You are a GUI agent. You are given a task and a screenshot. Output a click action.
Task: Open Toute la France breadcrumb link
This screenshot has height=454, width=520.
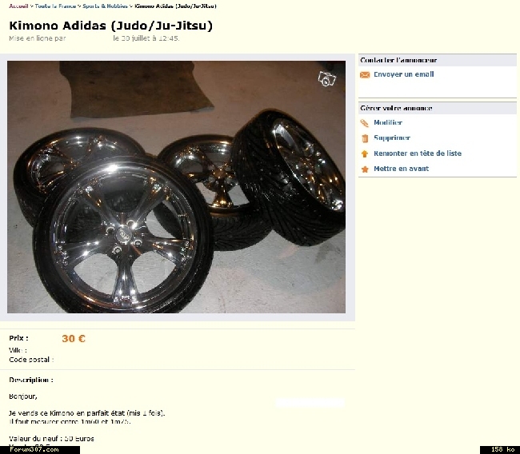[x=55, y=6]
